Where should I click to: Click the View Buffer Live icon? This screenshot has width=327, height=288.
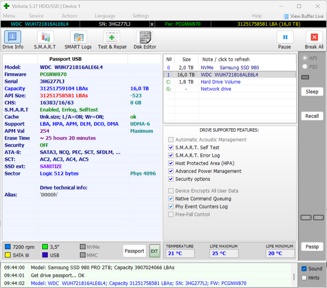coord(286,16)
